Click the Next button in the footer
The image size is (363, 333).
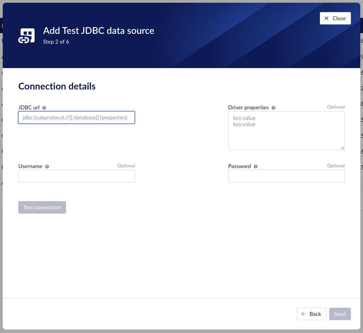340,314
